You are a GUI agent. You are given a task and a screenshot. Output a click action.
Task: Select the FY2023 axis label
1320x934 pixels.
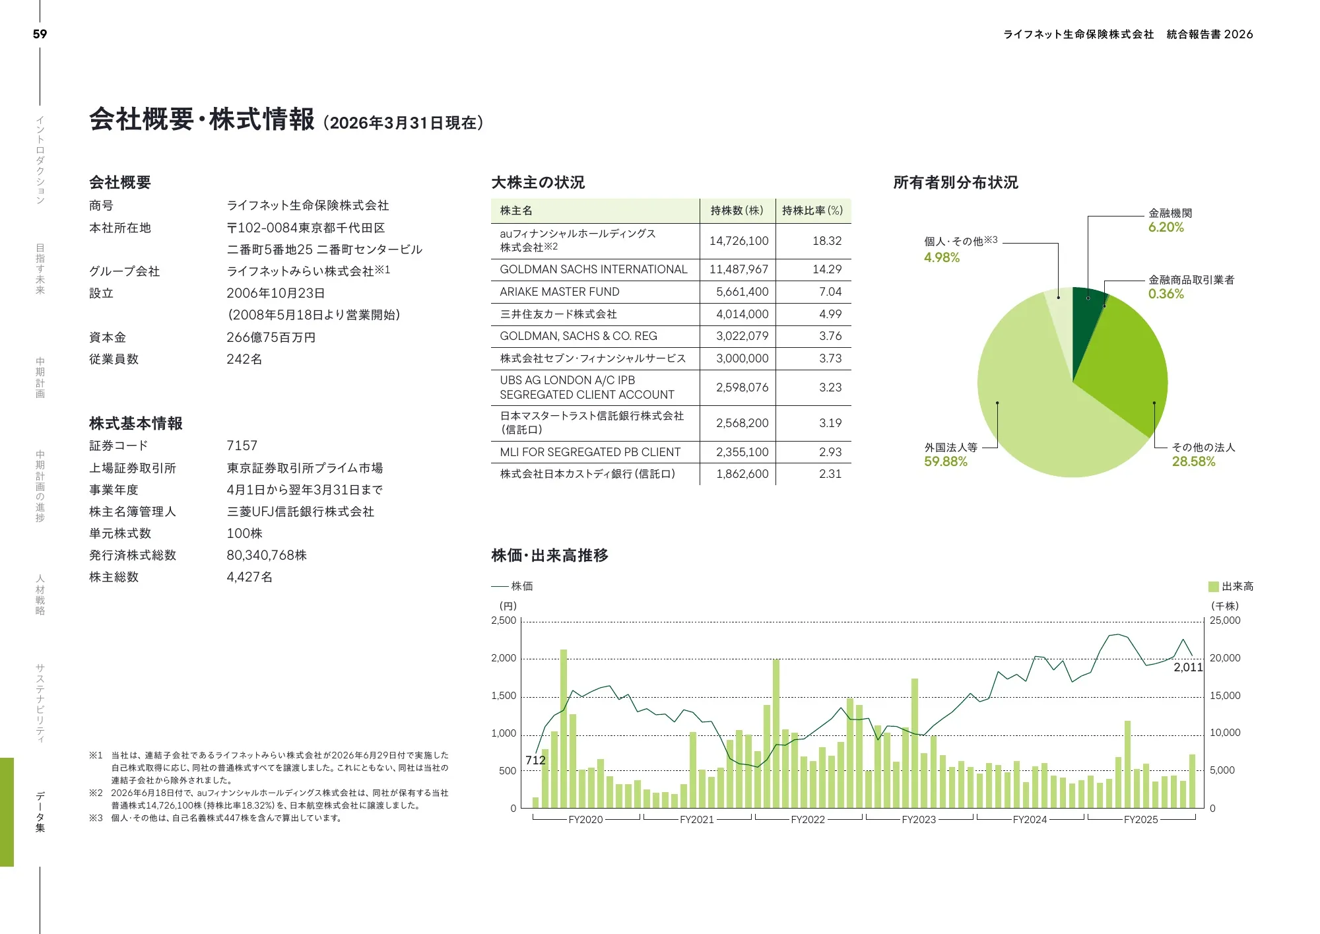[x=919, y=820]
